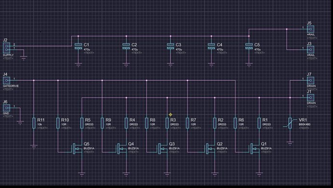The height and width of the screenshot is (188, 333).
Task: Select the J4 GATEDRIVE terminal
Action: pyautogui.click(x=6, y=80)
